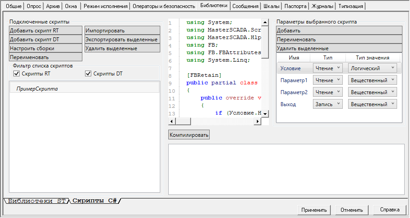Open Тип значения dropdown for Выход
This screenshot has height=218, width=410.
tap(372, 104)
